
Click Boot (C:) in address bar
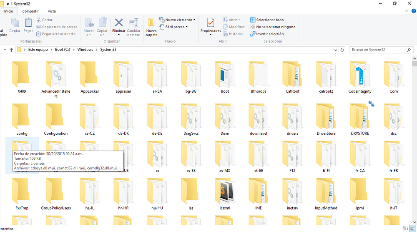(x=63, y=50)
